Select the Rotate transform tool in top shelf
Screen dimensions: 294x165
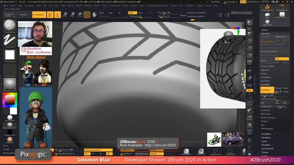coord(79,15)
